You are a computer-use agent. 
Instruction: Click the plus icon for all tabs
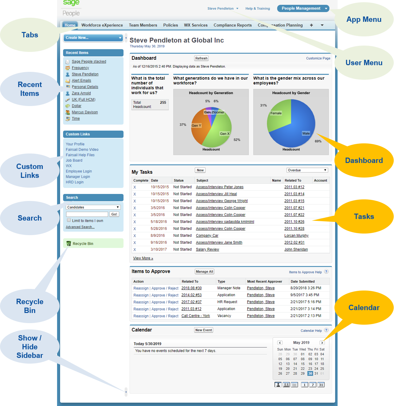point(311,25)
